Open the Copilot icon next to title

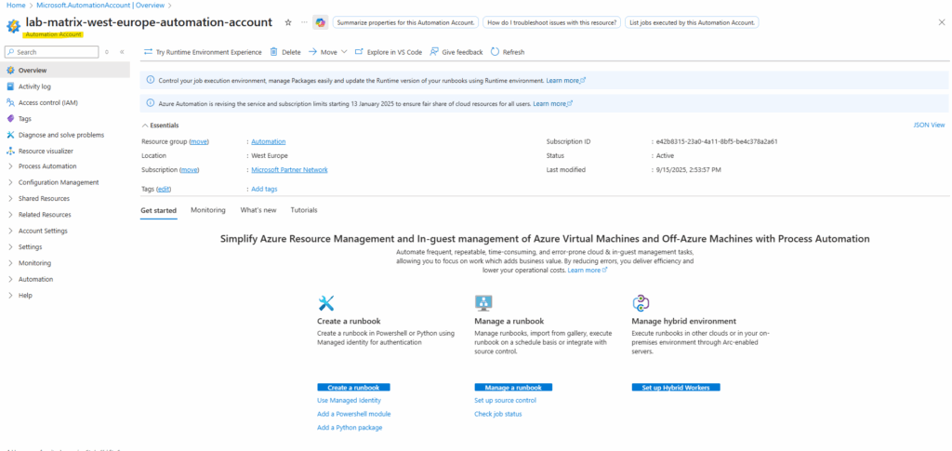pos(320,22)
